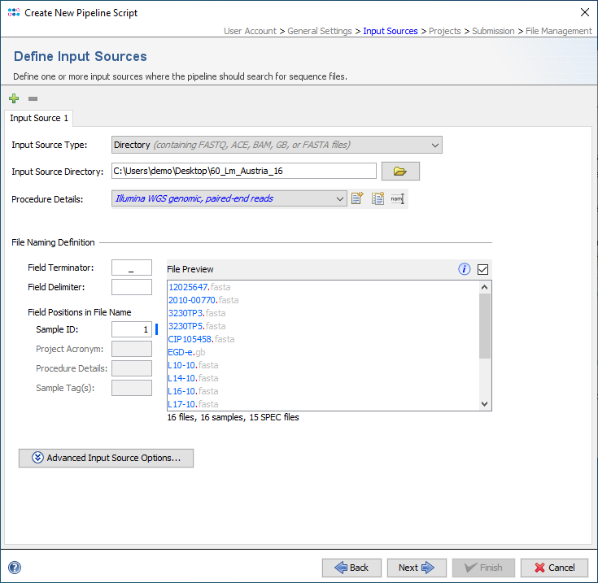Click the rename procedure details icon
This screenshot has width=598, height=583.
tap(397, 198)
